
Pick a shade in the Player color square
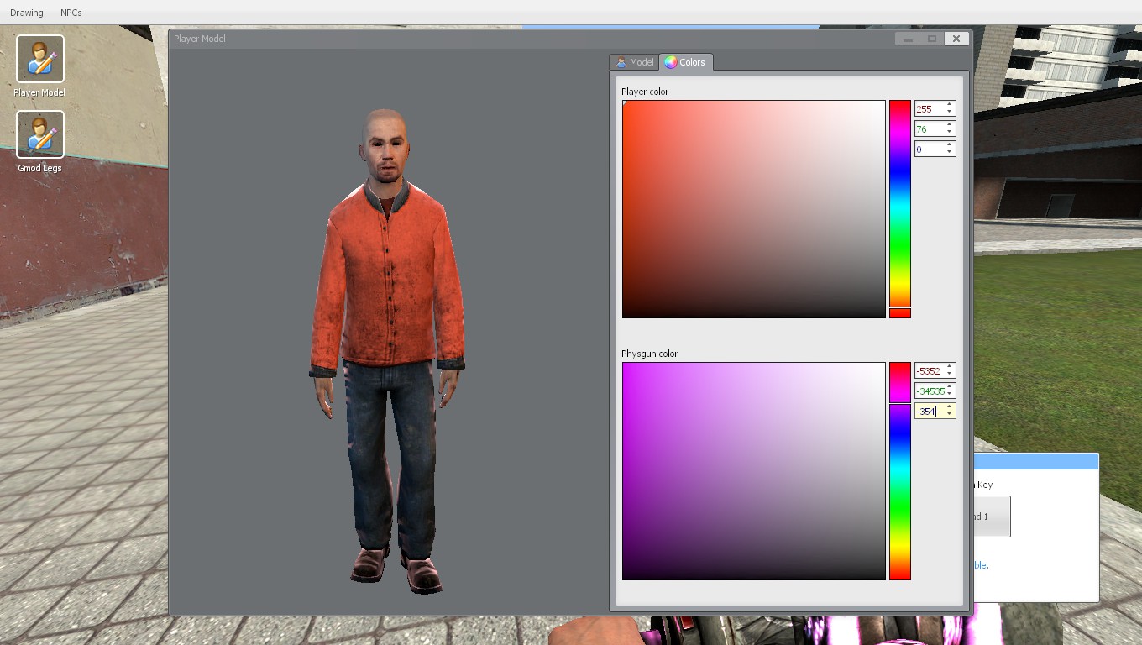pyautogui.click(x=754, y=209)
